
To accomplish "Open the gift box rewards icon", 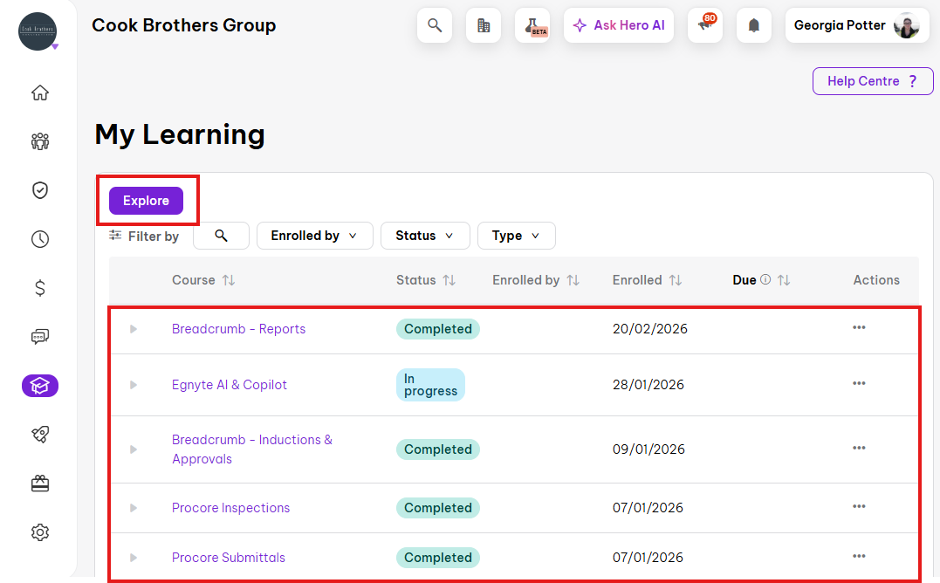I will [x=40, y=484].
